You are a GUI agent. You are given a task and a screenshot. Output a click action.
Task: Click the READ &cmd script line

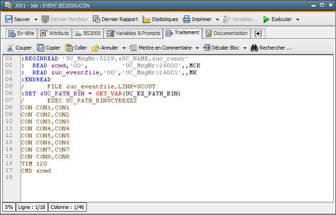coord(111,65)
